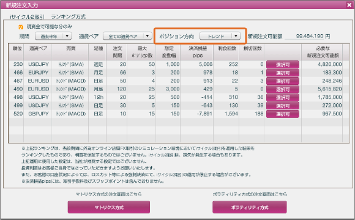The image size is (355, 220).
Task: Click the 選択可 button for rank 498 USDJPY
Action: 283,97
